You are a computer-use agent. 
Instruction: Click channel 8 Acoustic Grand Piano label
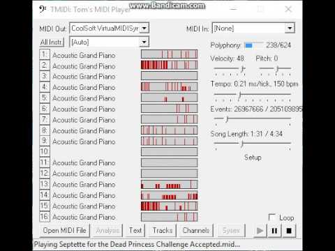point(84,130)
